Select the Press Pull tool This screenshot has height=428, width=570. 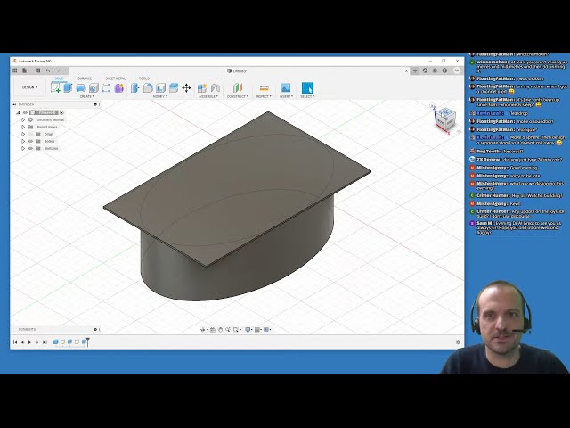click(134, 87)
